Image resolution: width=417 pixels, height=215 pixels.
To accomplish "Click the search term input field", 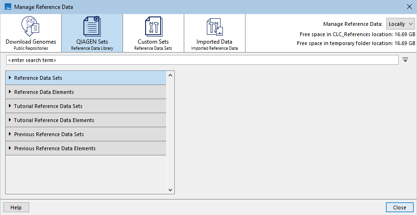I will coord(203,60).
